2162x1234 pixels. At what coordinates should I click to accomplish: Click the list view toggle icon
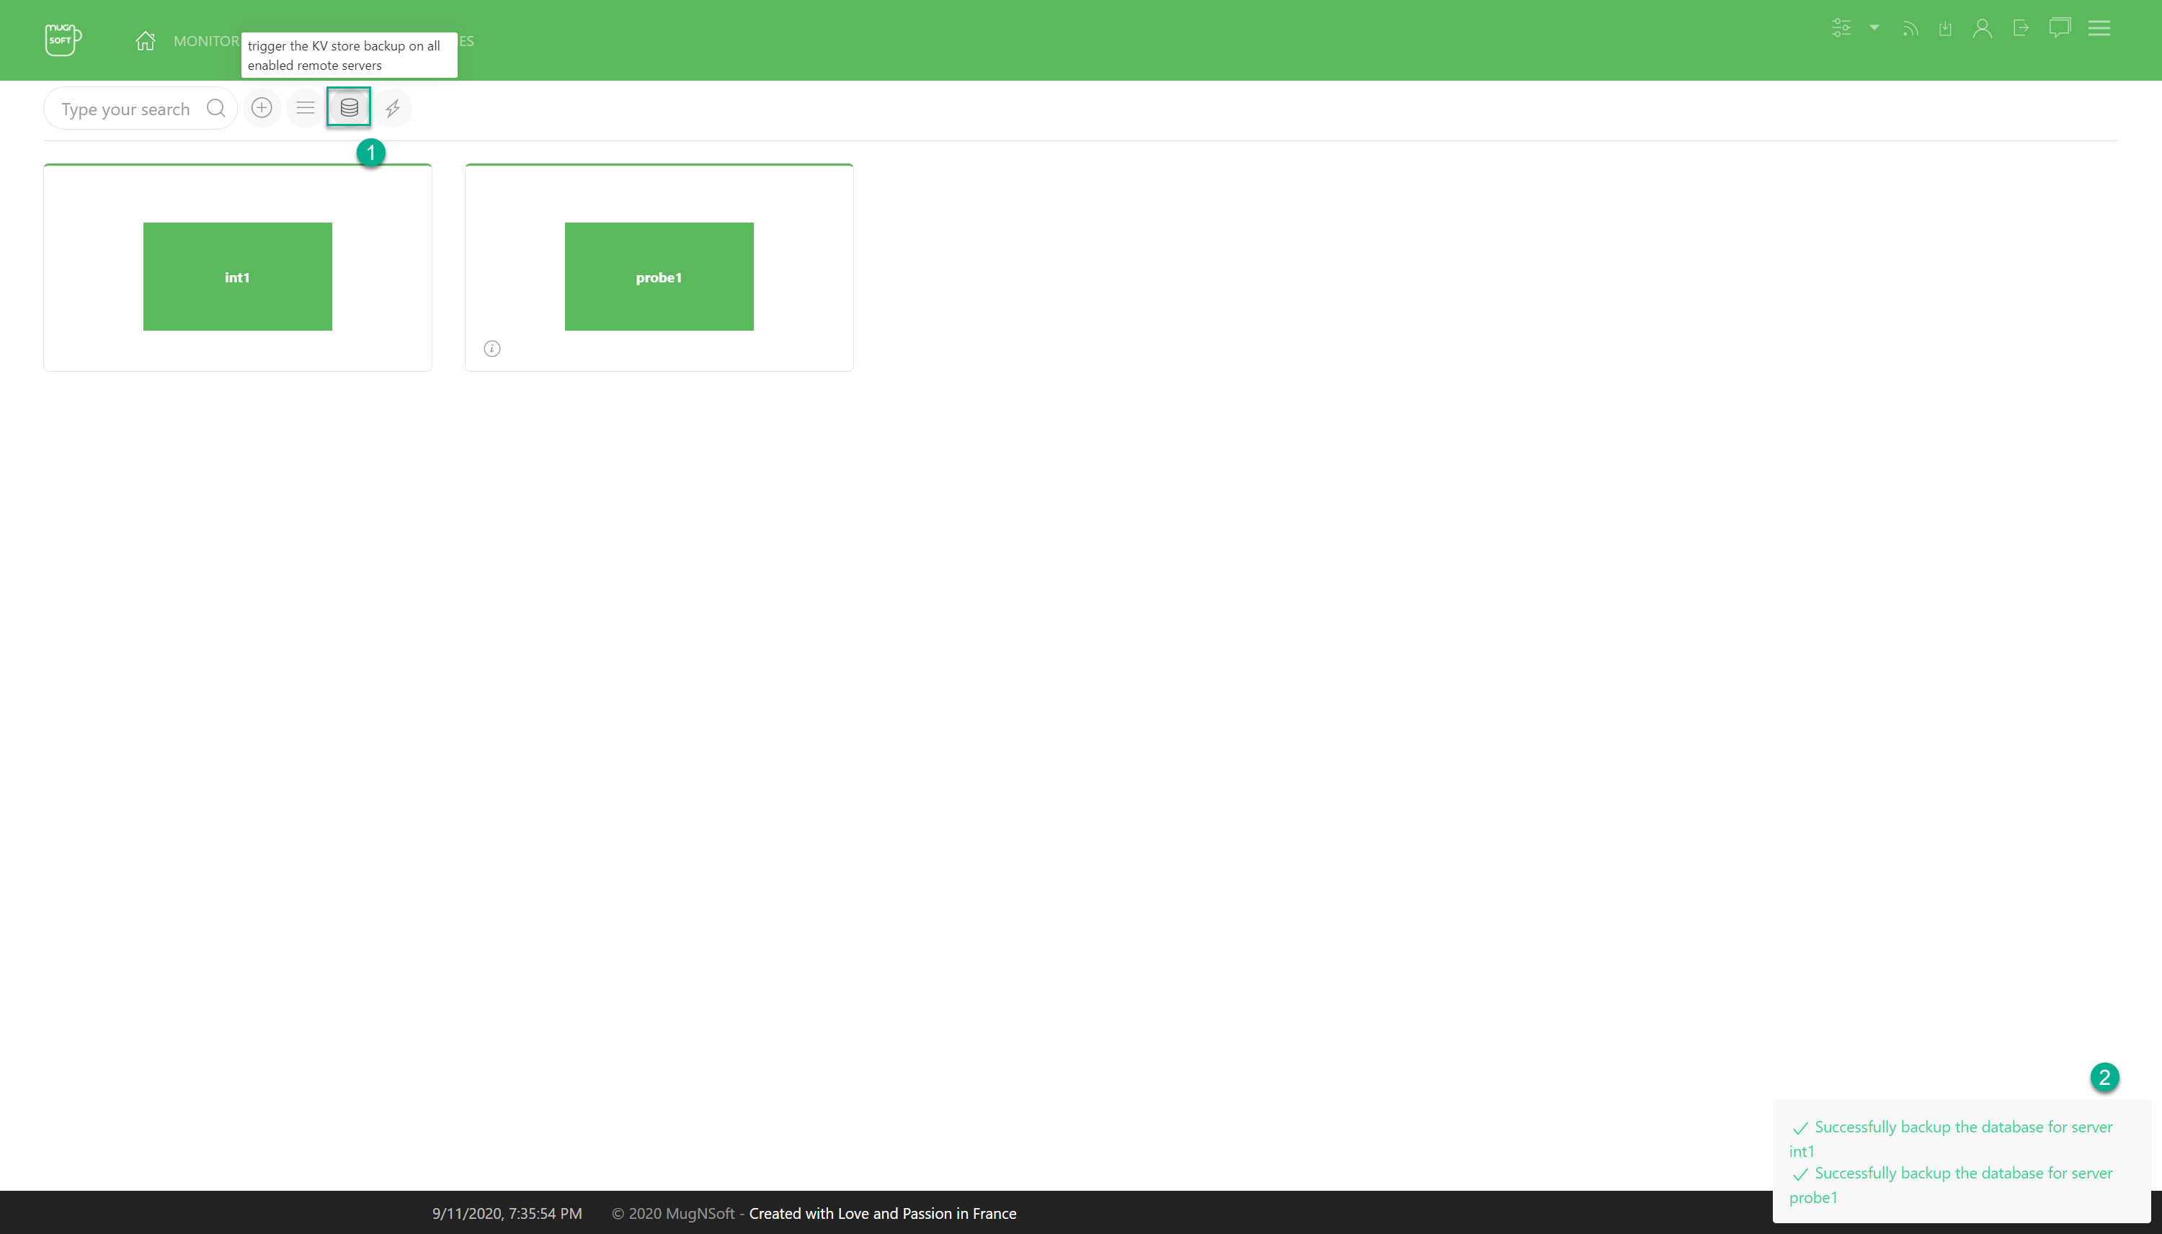pos(304,107)
